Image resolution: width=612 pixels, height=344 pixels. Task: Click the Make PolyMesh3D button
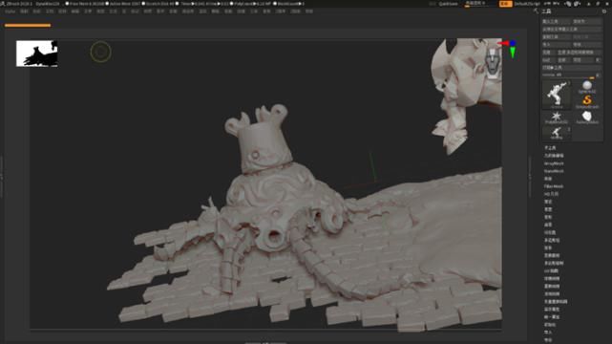point(579,53)
